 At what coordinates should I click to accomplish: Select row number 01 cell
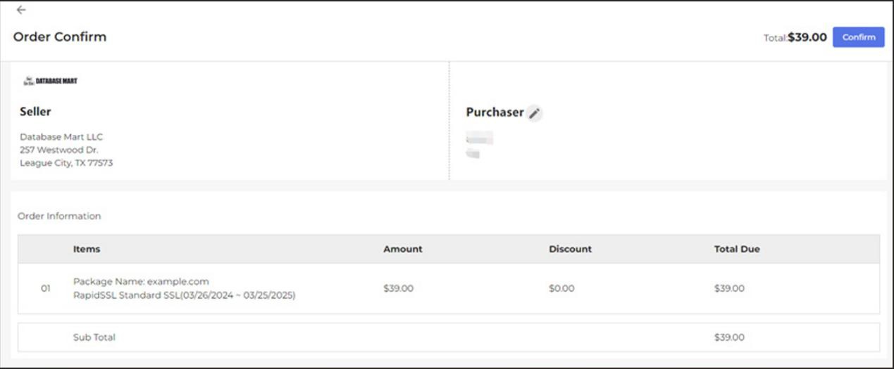tap(46, 288)
